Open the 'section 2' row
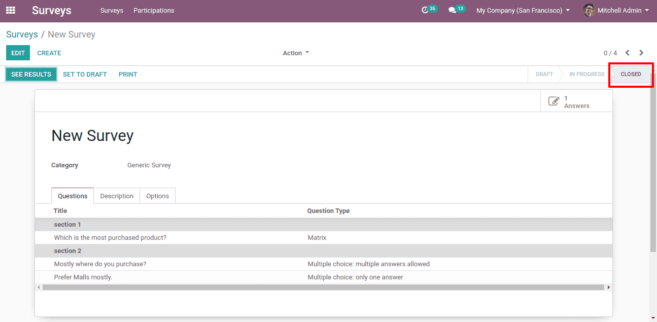Image resolution: width=657 pixels, height=322 pixels. click(324, 251)
